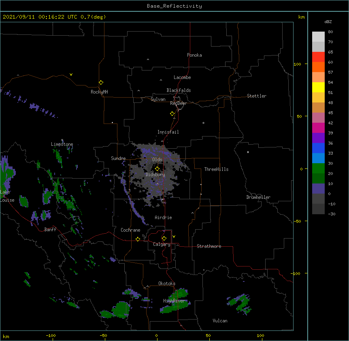Click the Banff label
Viewport: 349px width, 341px height.
(x=50, y=230)
